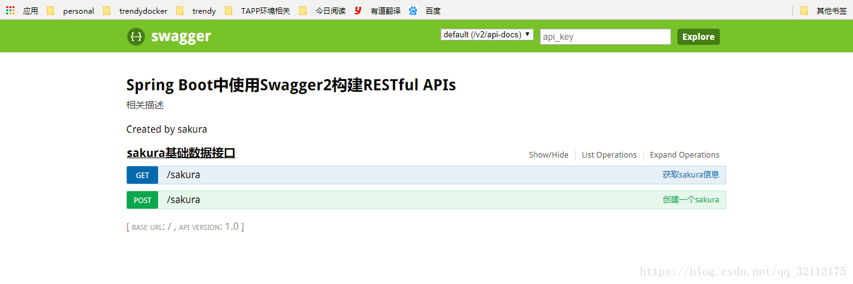Screen dimensions: 853x284
Task: Toggle the sakura基础数据接口 section heading
Action: click(x=181, y=153)
